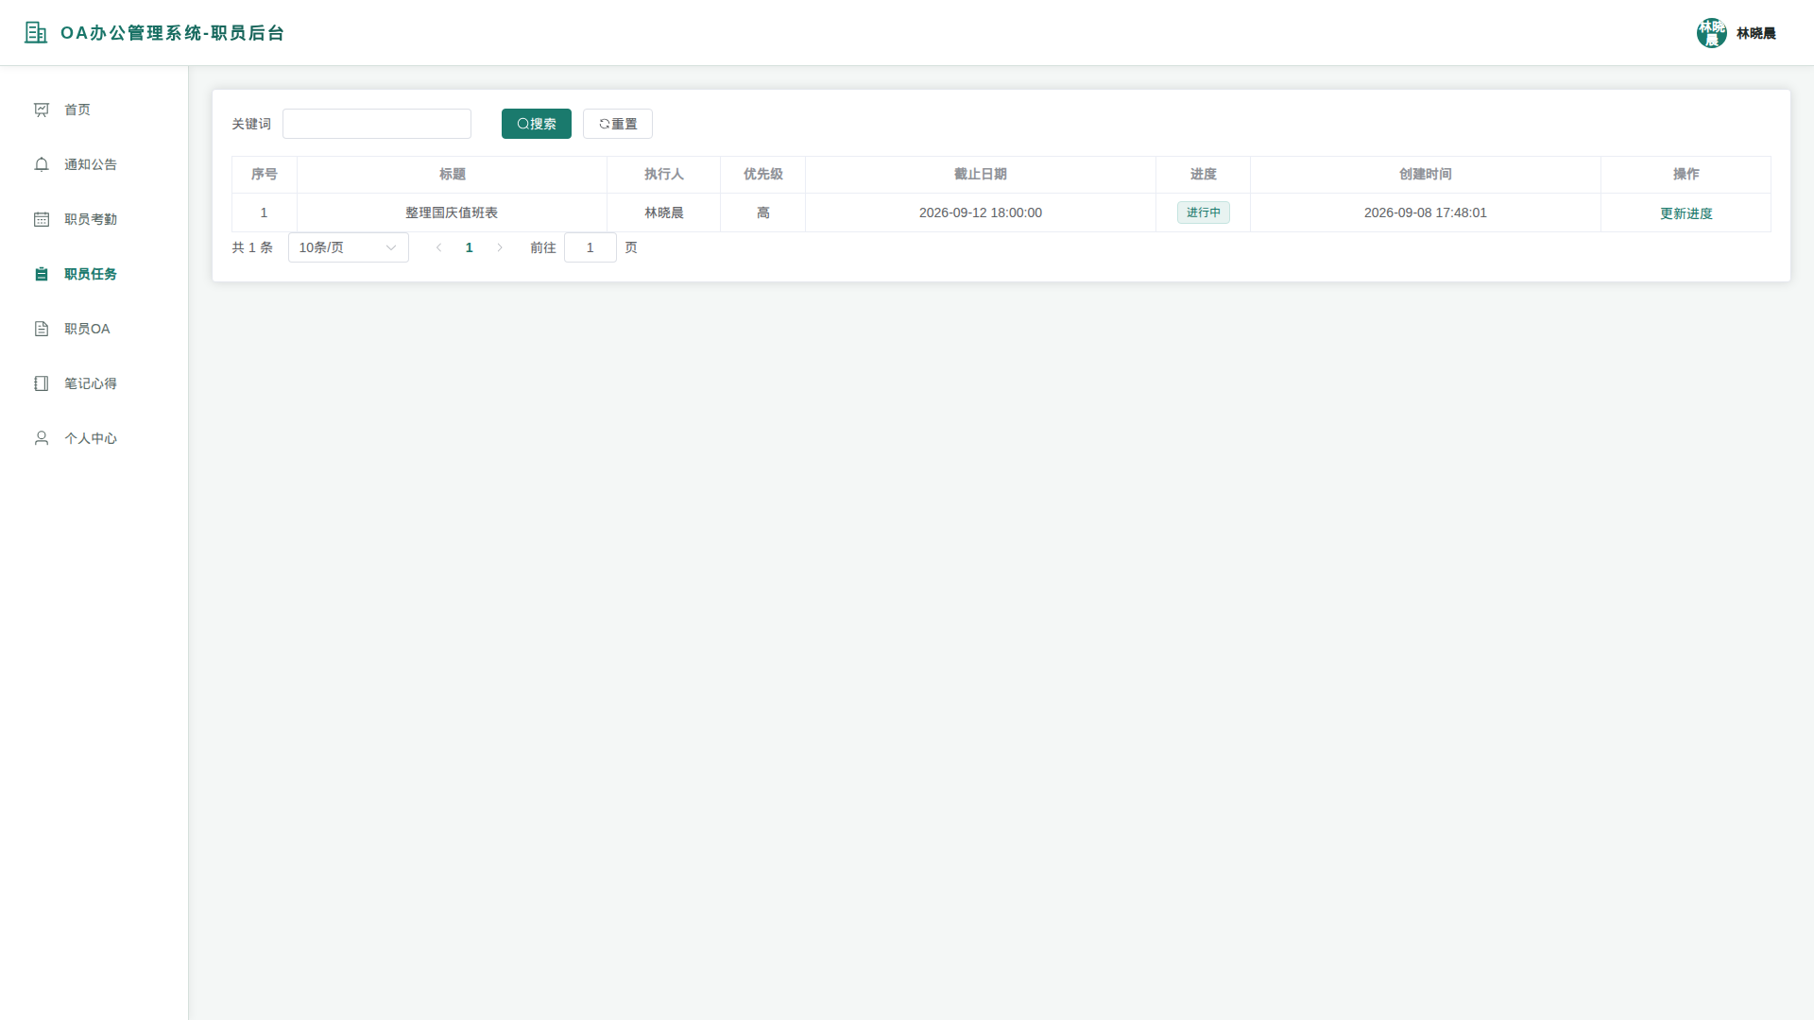This screenshot has height=1020, width=1814.
Task: Click the 个人中心 person icon
Action: click(x=42, y=438)
